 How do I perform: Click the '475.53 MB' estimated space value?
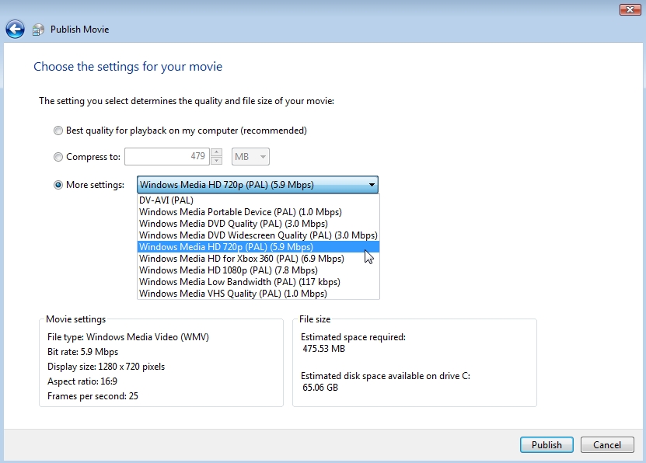(x=324, y=349)
